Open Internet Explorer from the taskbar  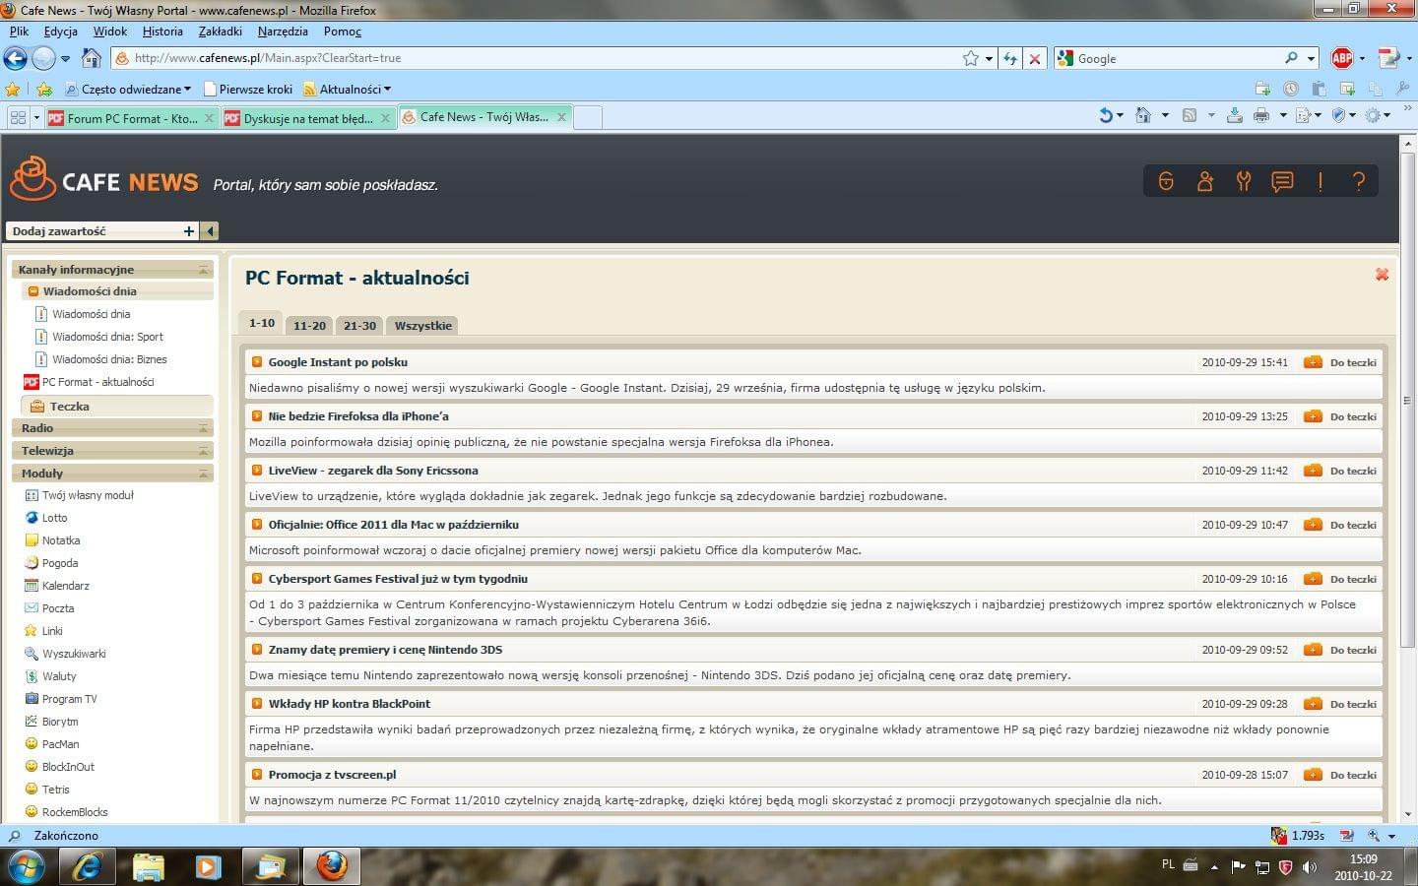click(x=87, y=866)
